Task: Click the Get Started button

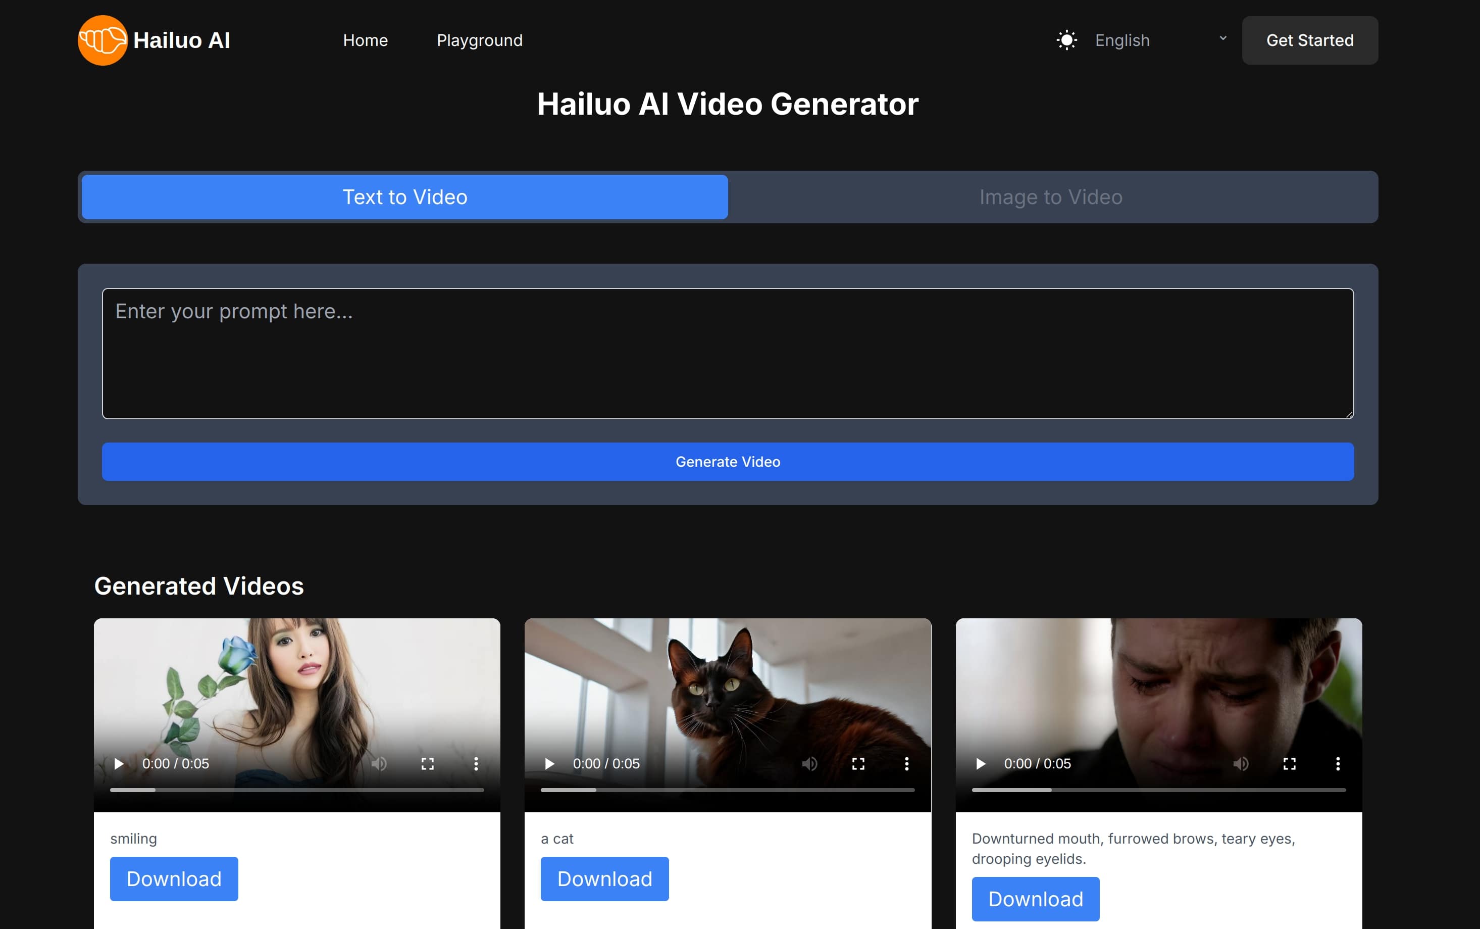Action: [x=1309, y=40]
